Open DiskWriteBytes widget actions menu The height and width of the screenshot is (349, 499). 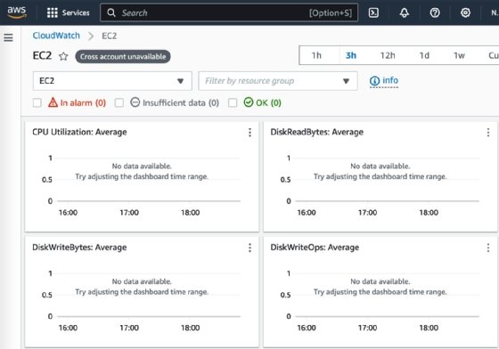pyautogui.click(x=250, y=248)
